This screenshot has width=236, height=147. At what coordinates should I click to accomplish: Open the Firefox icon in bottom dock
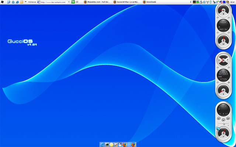(x=125, y=144)
